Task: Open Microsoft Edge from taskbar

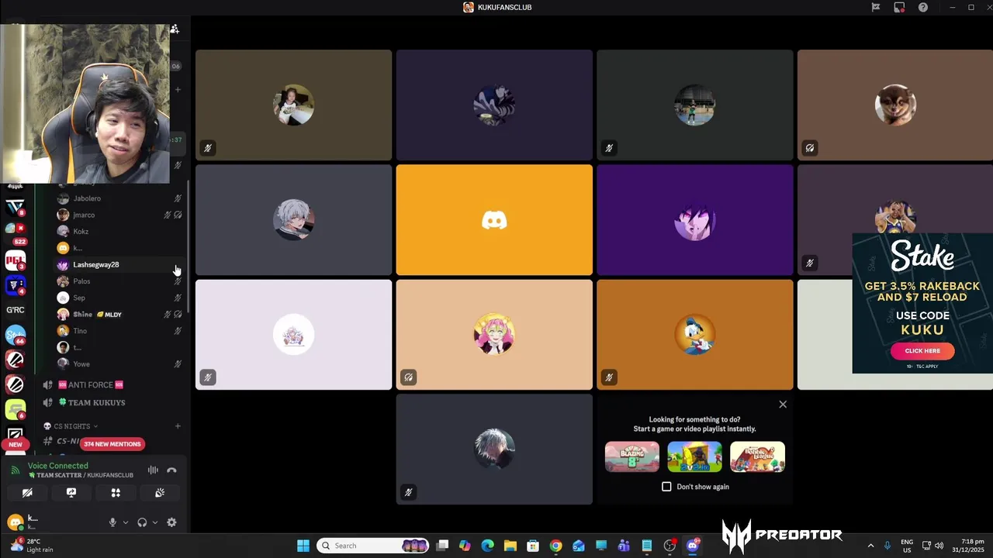Action: 487,546
